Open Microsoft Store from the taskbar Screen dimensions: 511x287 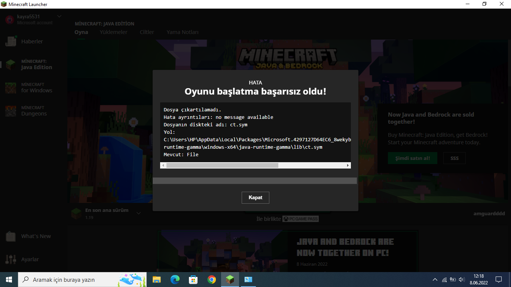point(193,280)
